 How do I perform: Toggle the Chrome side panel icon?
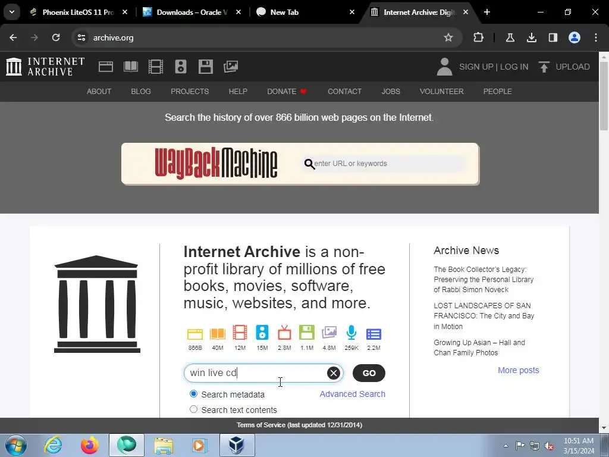pos(553,37)
